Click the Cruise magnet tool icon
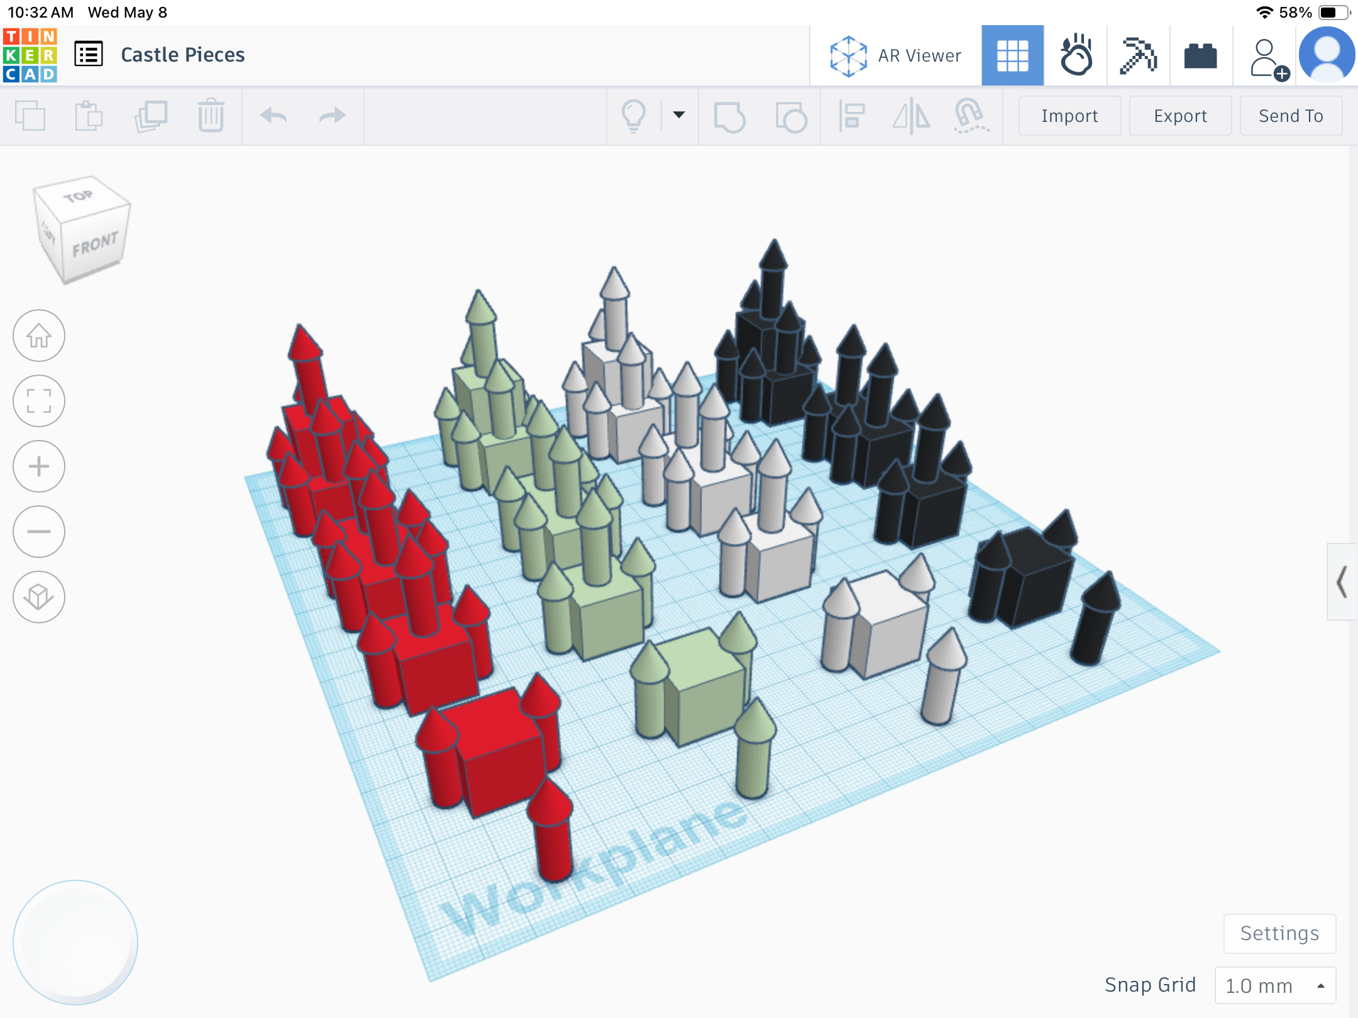Viewport: 1358px width, 1018px height. click(x=970, y=116)
